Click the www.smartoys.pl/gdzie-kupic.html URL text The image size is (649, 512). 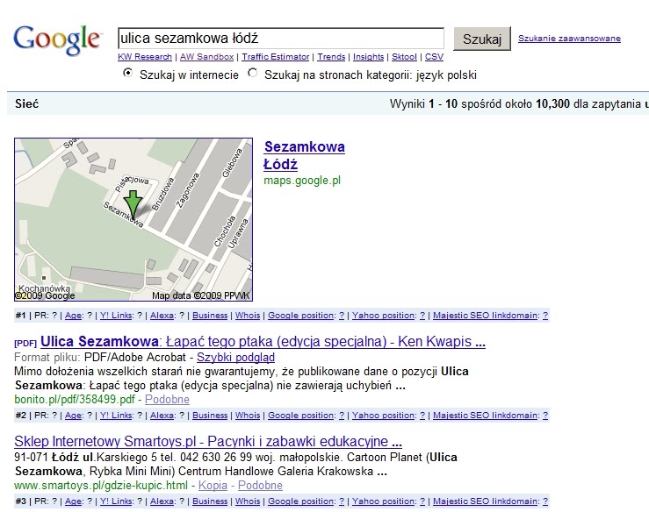coord(101,485)
